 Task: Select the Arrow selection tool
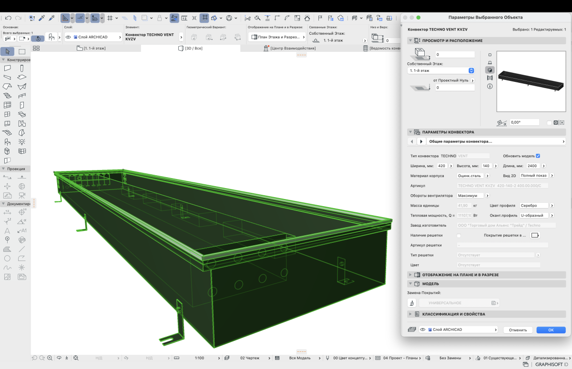click(8, 51)
